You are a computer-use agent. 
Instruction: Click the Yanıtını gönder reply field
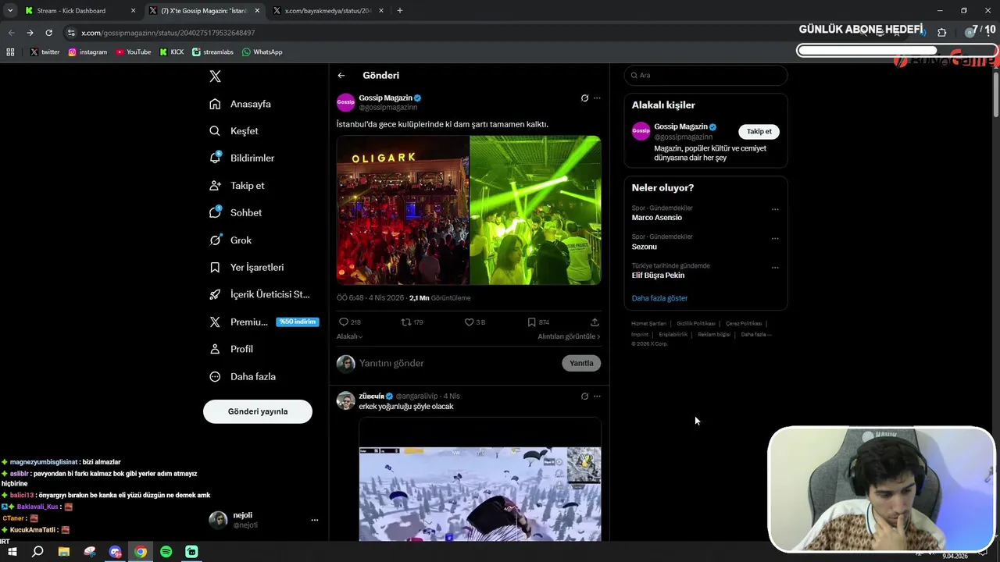point(457,363)
